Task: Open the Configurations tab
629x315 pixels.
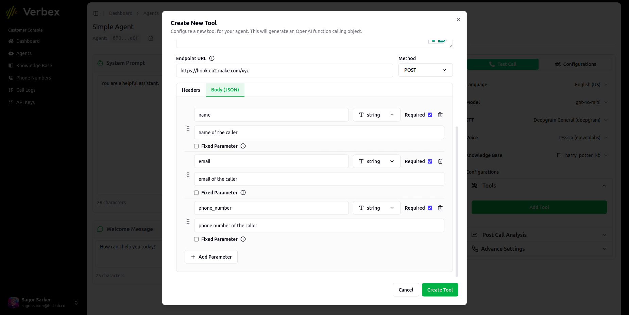Action: click(x=576, y=64)
